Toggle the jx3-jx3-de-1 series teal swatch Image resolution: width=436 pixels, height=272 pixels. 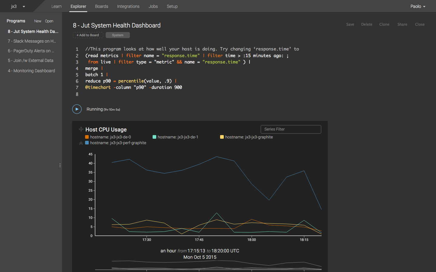click(x=154, y=137)
